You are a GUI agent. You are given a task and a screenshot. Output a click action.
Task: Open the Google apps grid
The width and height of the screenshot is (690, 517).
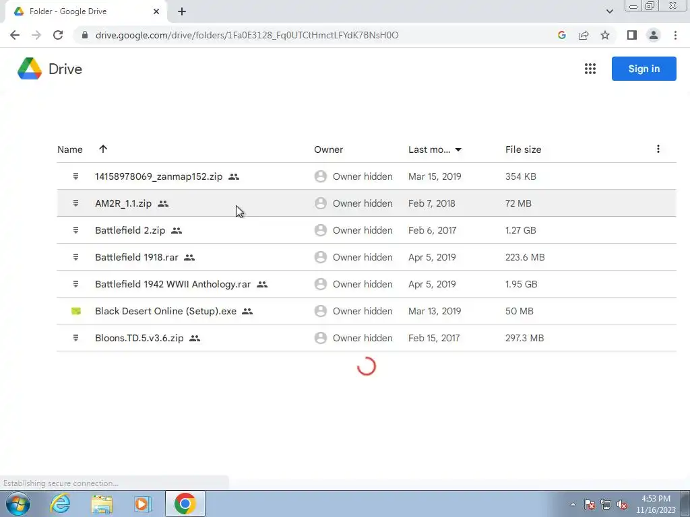pyautogui.click(x=590, y=69)
